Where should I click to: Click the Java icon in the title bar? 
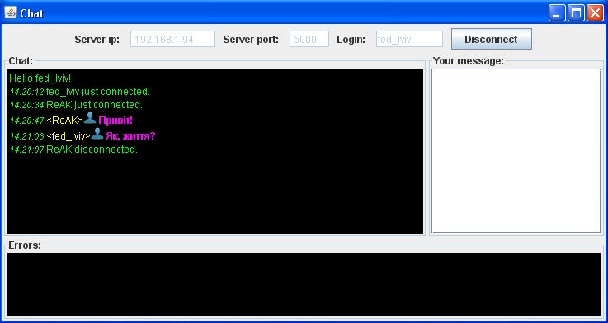coord(11,13)
